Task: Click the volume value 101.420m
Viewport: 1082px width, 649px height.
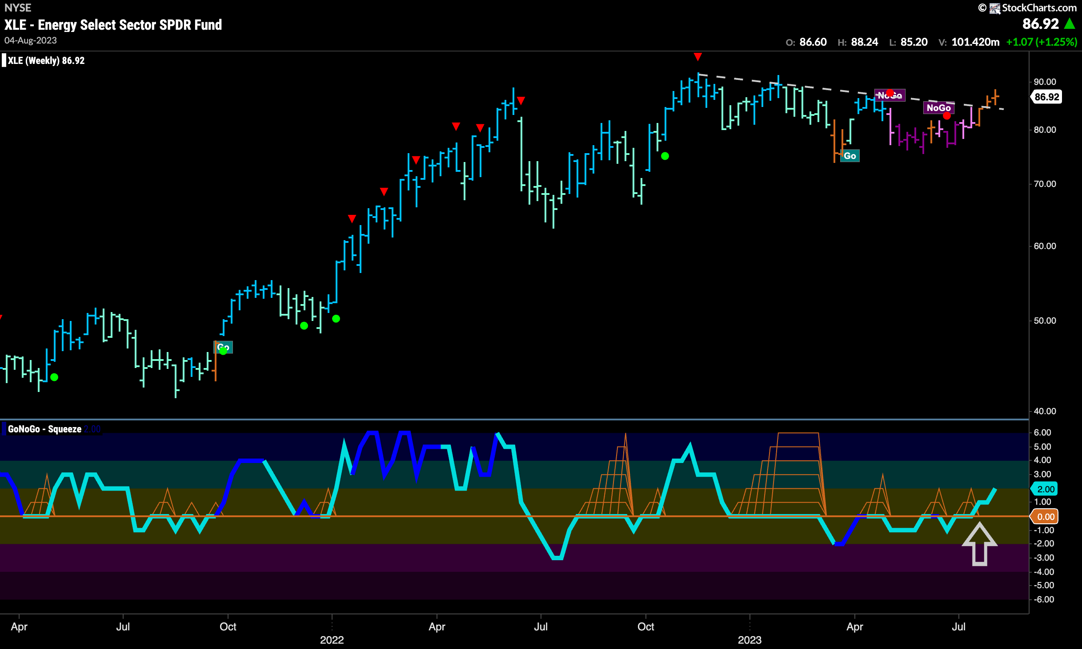Action: click(975, 42)
